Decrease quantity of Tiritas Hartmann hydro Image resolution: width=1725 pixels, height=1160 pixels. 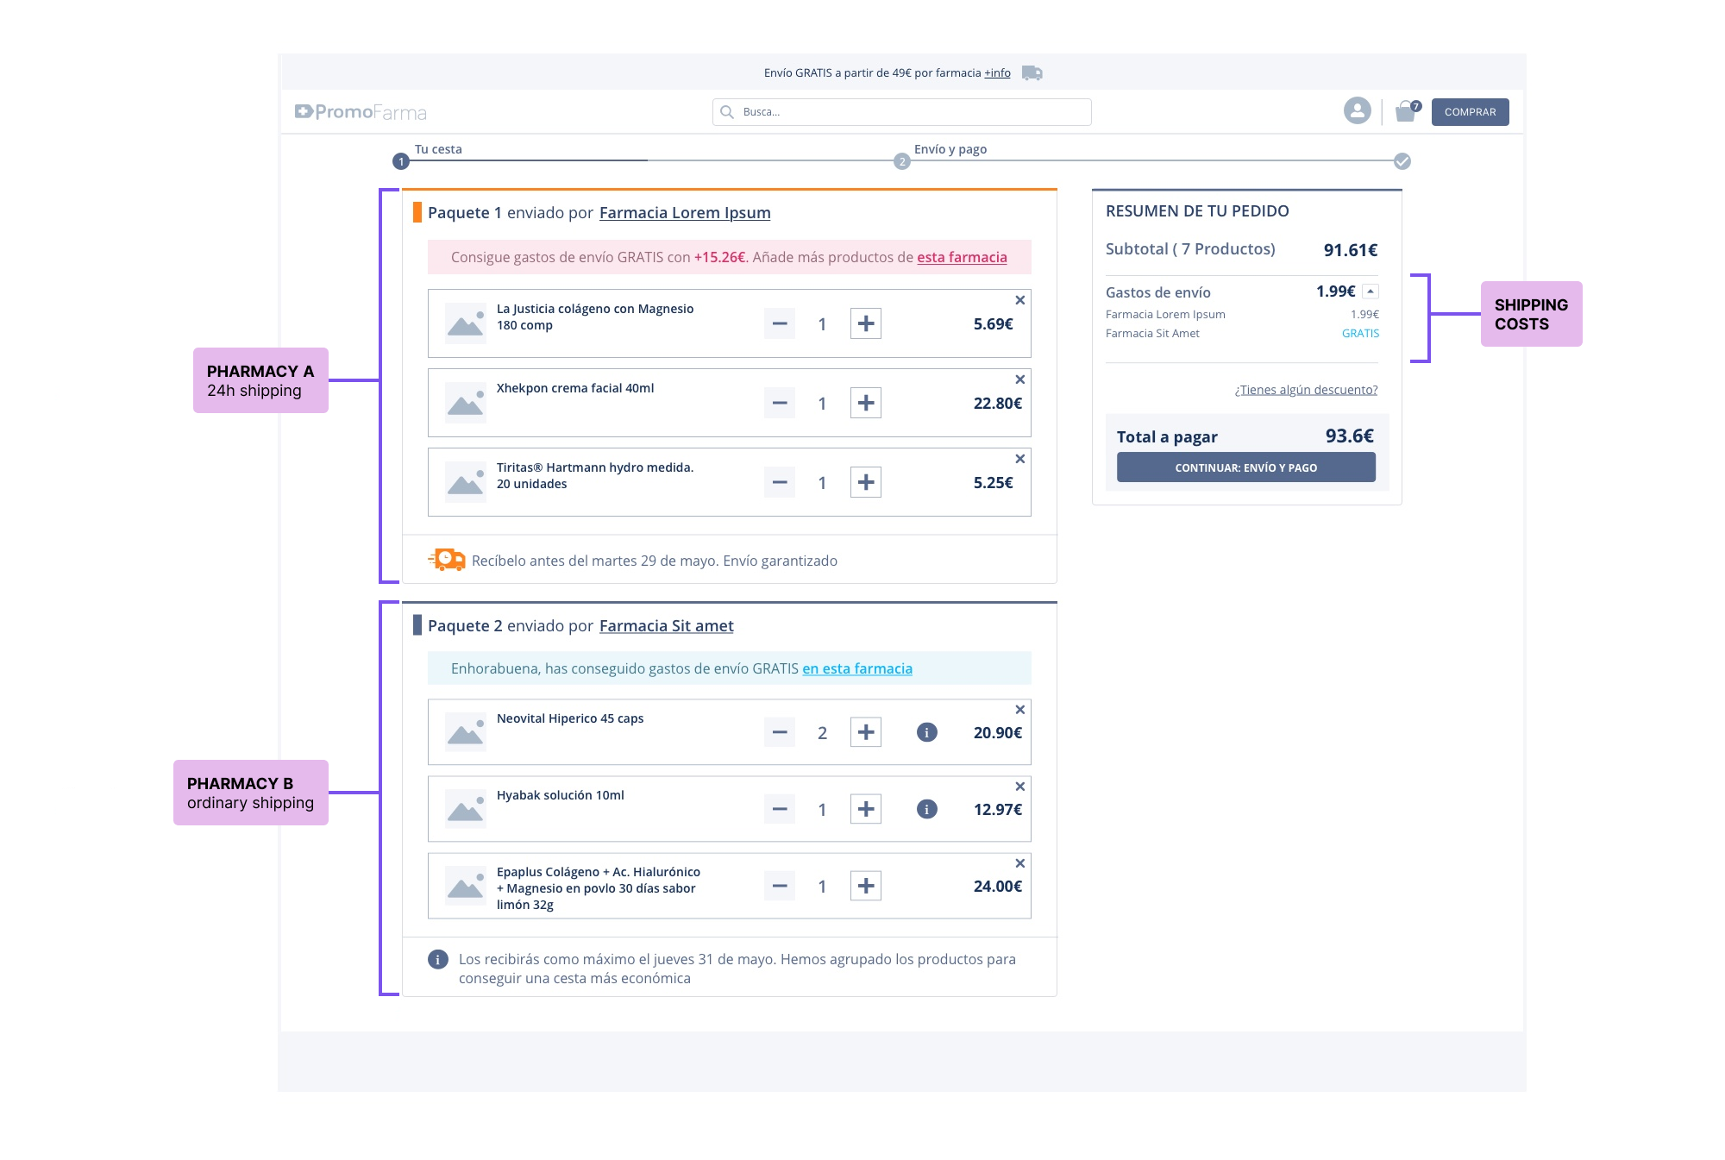tap(780, 483)
